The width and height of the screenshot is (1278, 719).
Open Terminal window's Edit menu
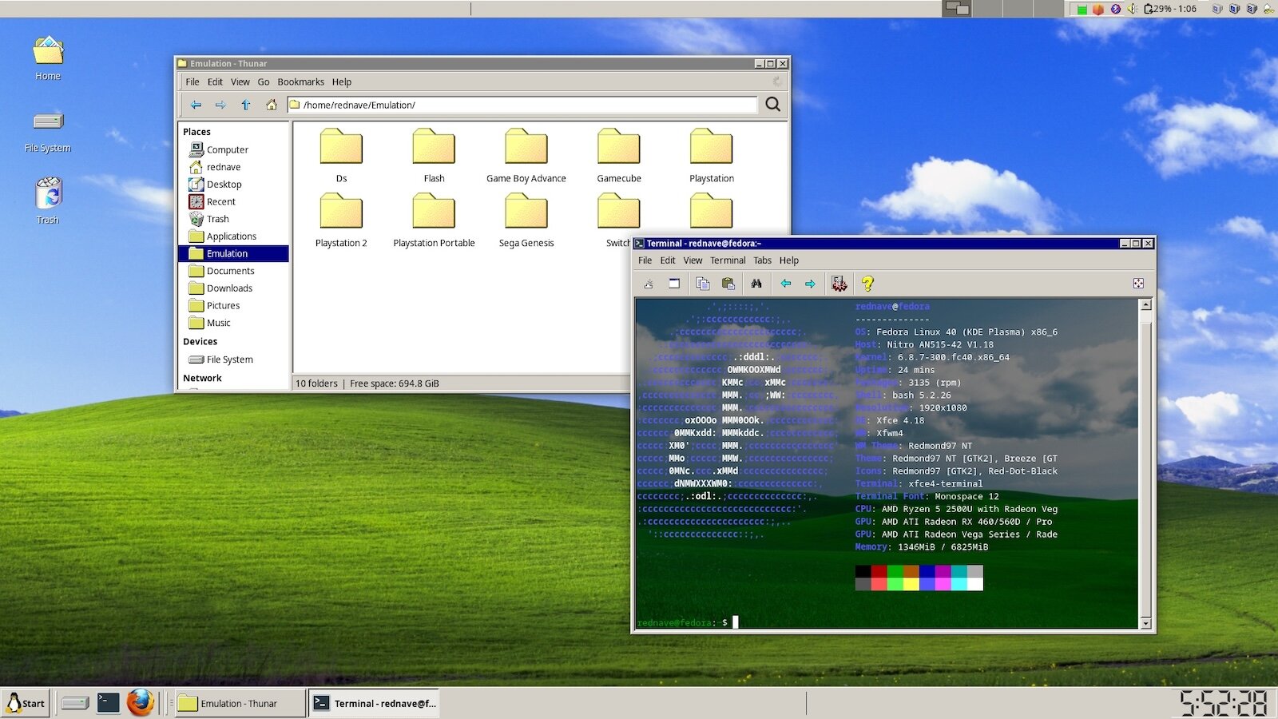tap(668, 260)
